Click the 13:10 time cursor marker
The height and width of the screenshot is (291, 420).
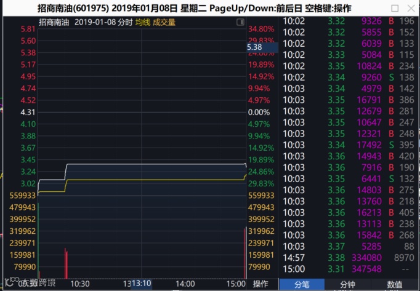click(x=141, y=283)
